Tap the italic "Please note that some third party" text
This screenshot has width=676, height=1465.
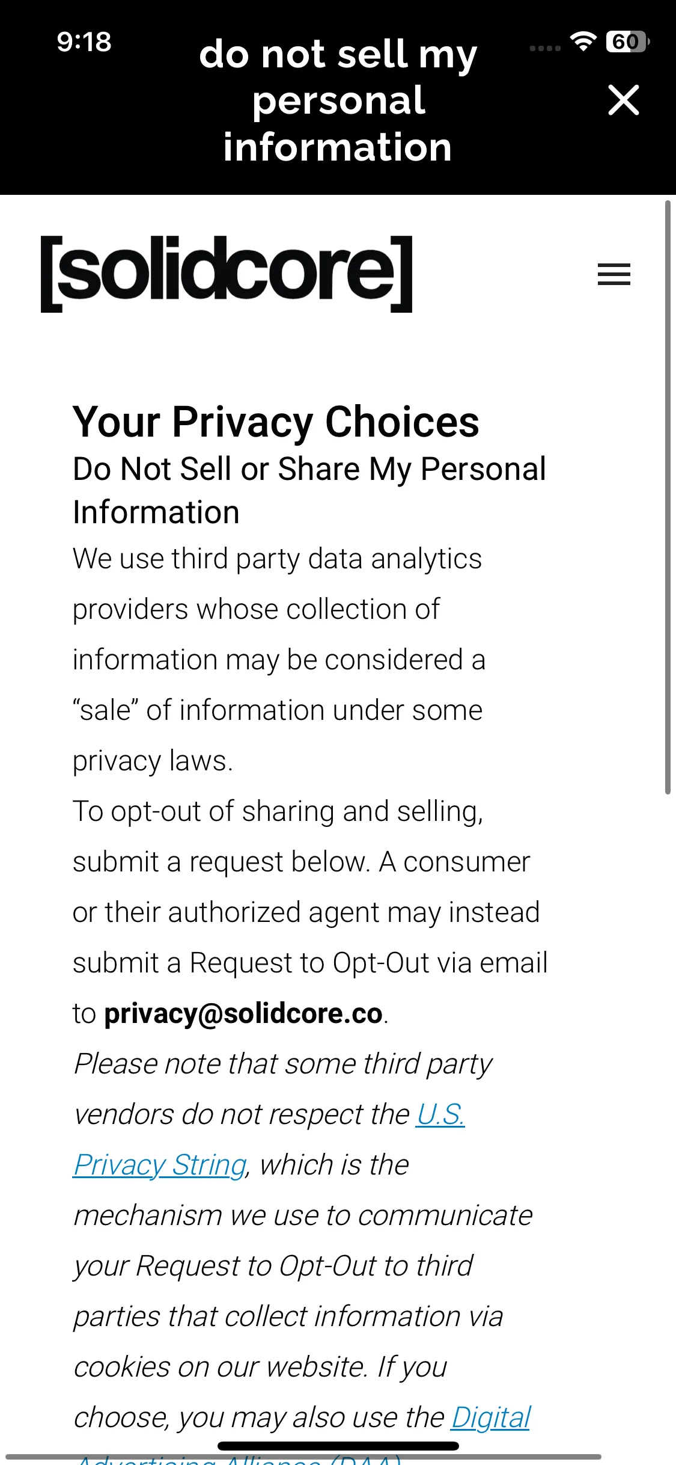(282, 1064)
